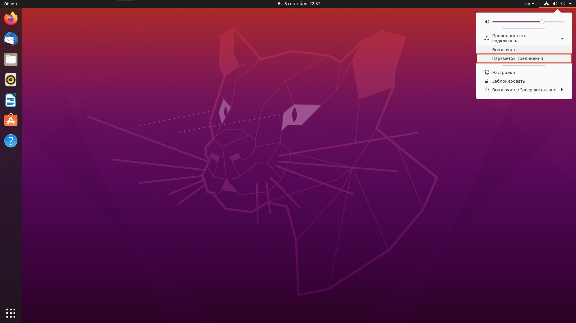Click the network icon in top bar
This screenshot has width=576, height=323.
546,4
